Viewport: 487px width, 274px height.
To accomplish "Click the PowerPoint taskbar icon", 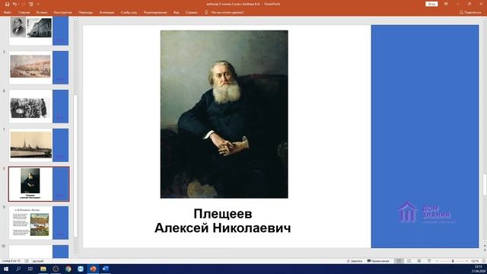I will pos(93,269).
